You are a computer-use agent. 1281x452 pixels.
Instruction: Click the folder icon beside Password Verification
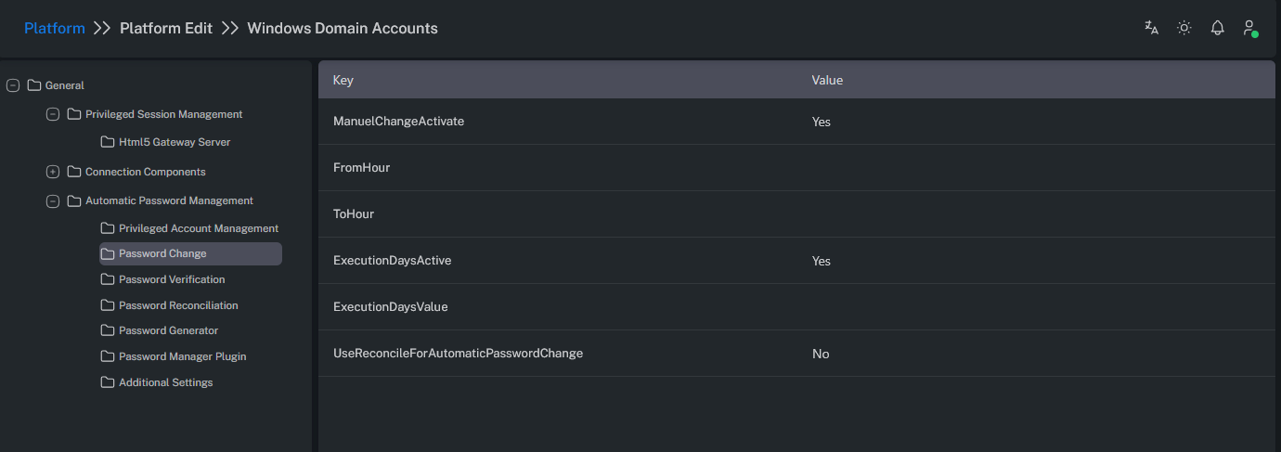[108, 279]
